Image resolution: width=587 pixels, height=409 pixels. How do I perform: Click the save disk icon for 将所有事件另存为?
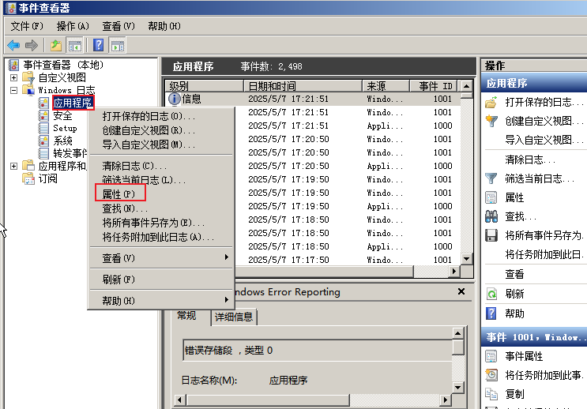point(491,235)
